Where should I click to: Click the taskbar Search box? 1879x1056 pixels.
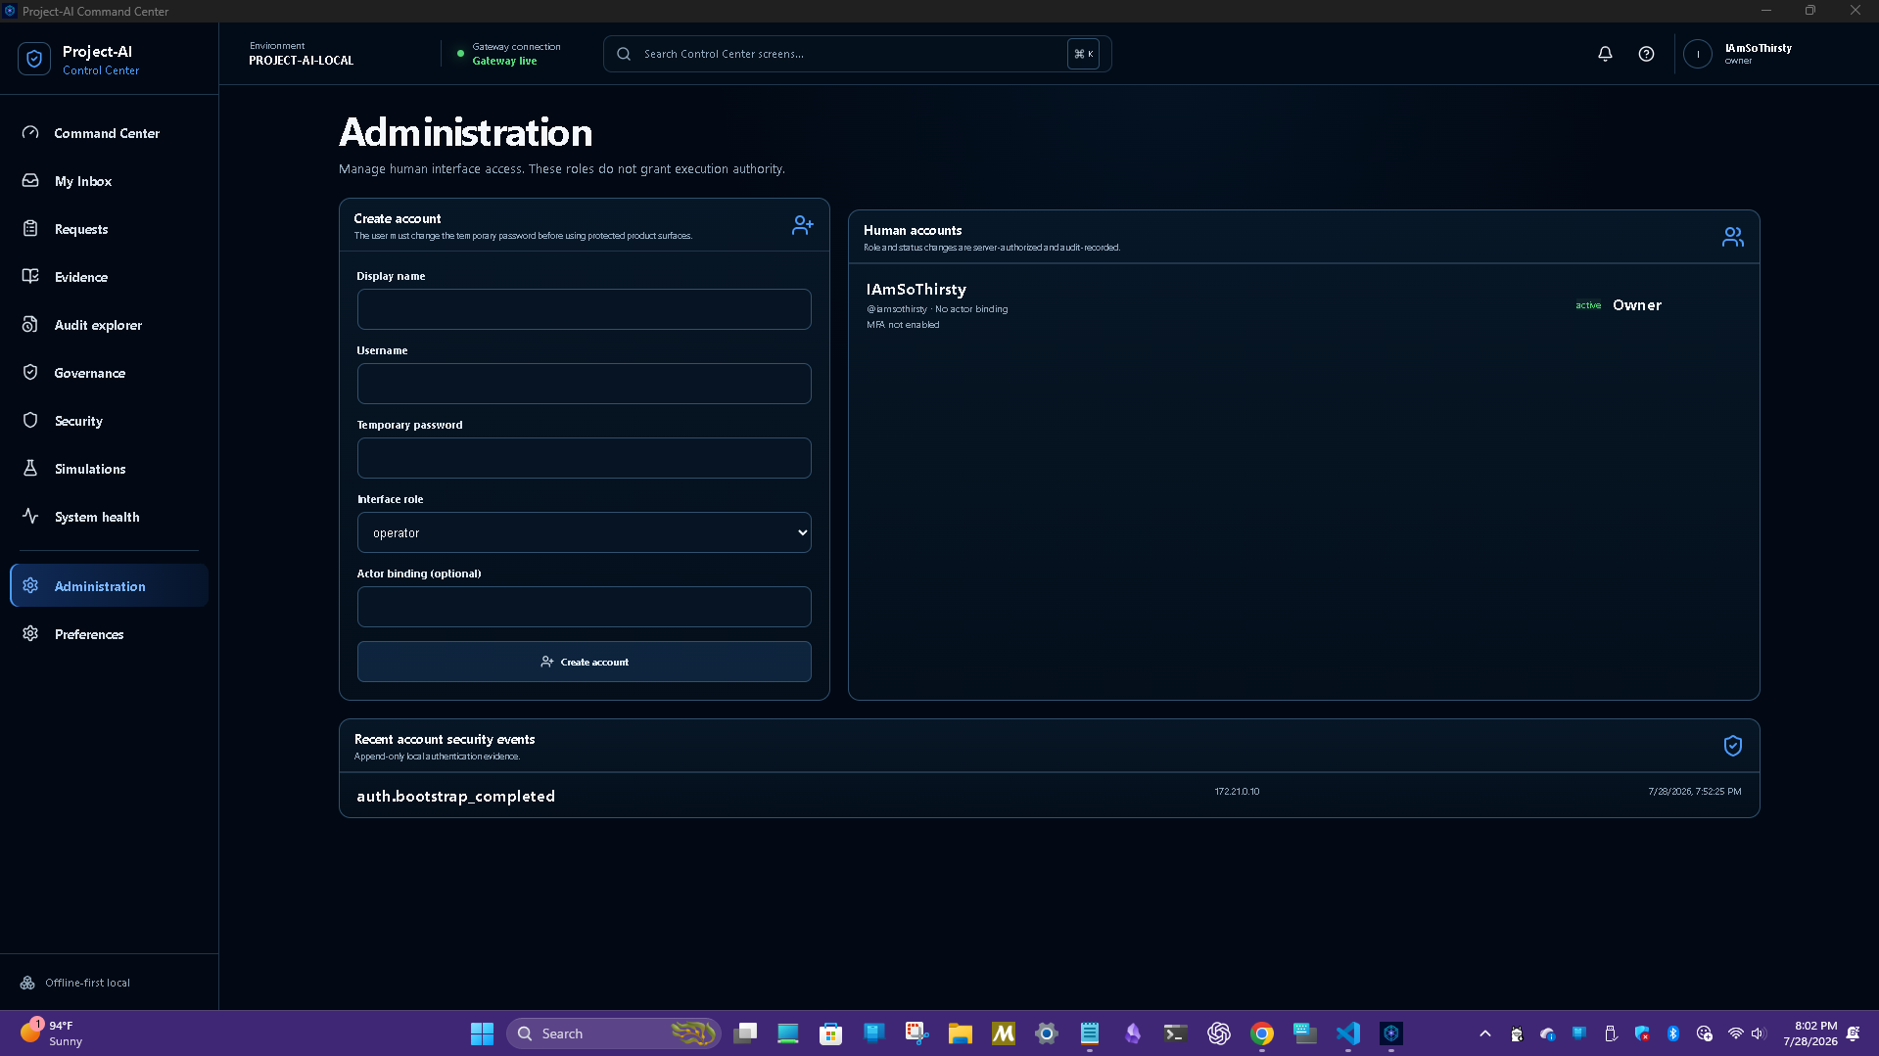[614, 1033]
